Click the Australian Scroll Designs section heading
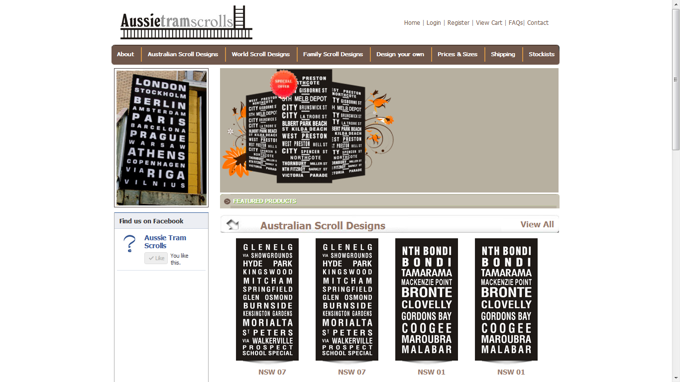The height and width of the screenshot is (382, 680). pos(323,226)
